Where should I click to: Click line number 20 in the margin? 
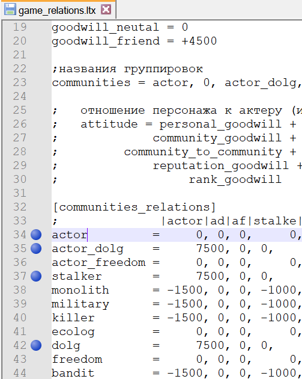click(x=20, y=41)
